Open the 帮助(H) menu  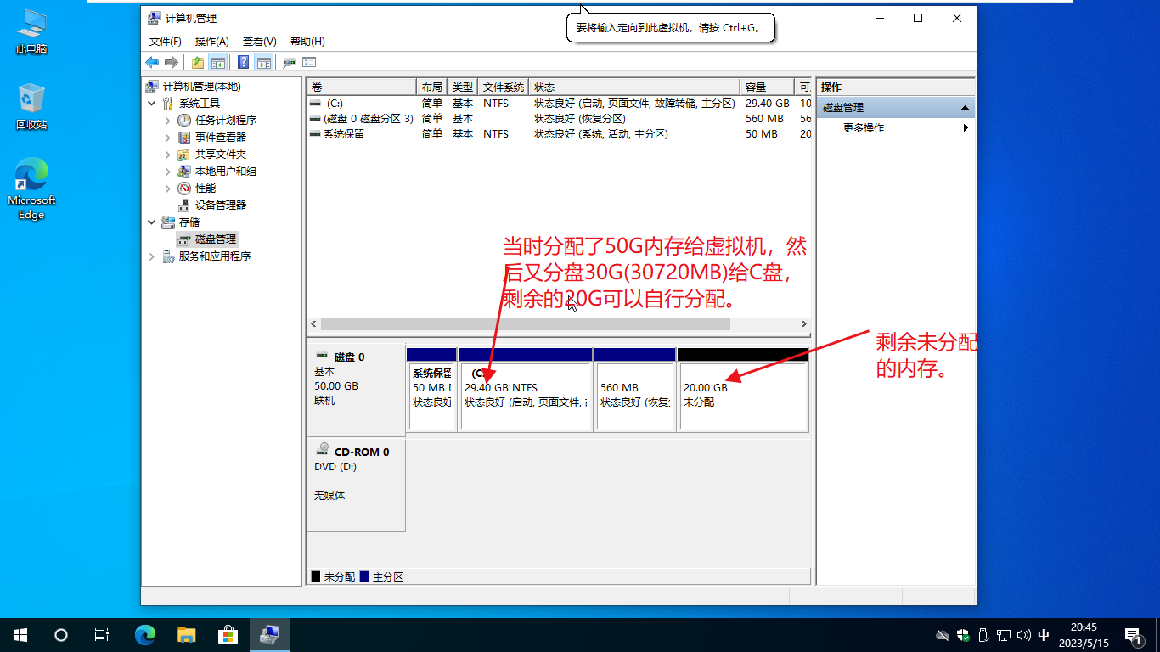click(x=307, y=41)
